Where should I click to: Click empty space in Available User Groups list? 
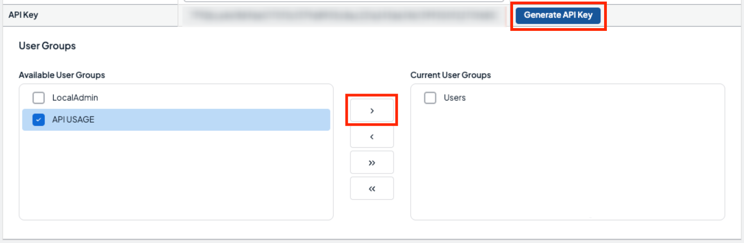[176, 176]
